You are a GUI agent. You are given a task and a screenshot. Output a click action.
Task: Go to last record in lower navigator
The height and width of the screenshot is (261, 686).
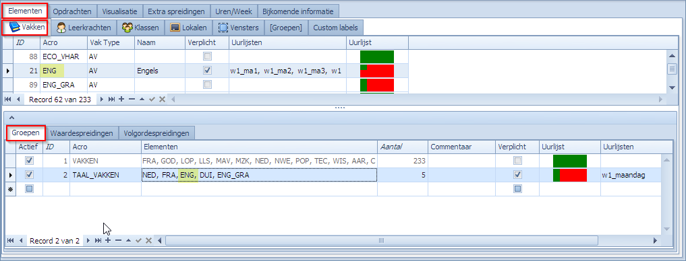98,241
